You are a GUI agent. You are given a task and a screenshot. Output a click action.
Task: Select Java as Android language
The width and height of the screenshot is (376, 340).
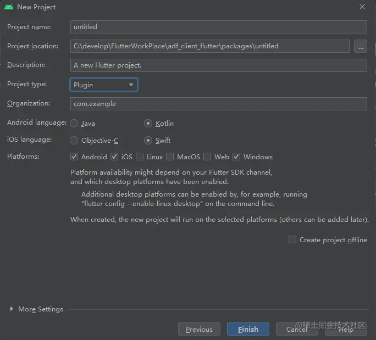(74, 124)
